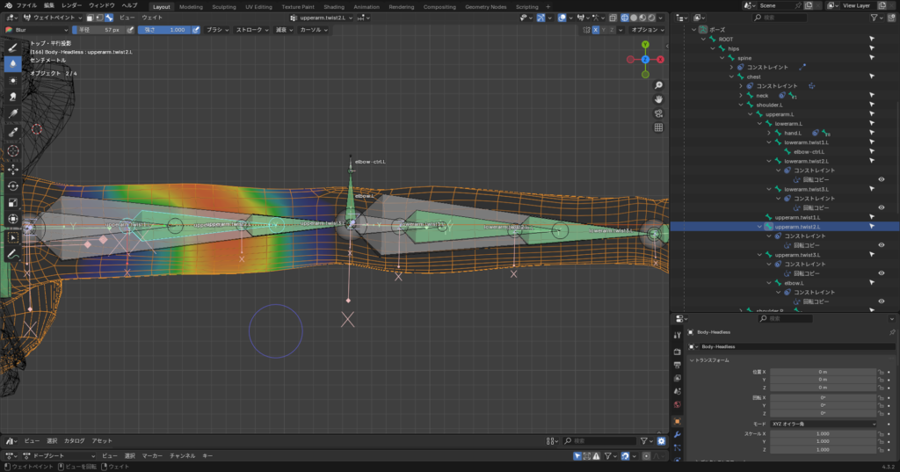Open the ブラシ brush settings popover
Image resolution: width=900 pixels, height=472 pixels.
(x=216, y=30)
